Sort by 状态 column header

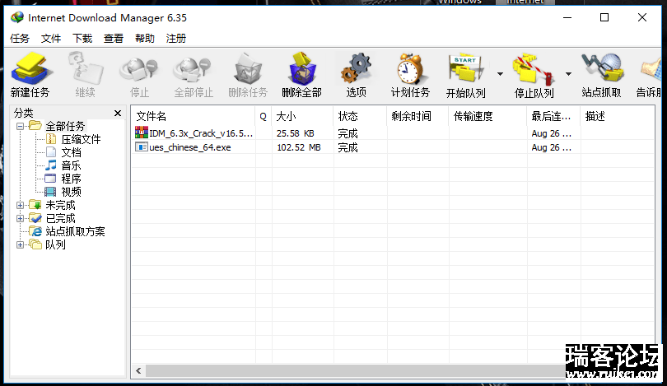(360, 117)
